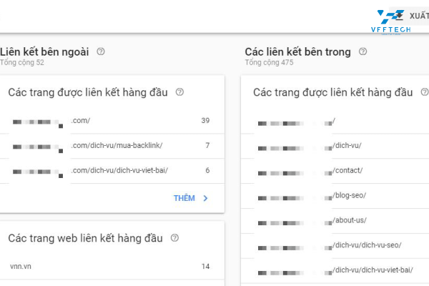Open the /contact/ internal link row
Image resolution: width=429 pixels, height=286 pixels.
pyautogui.click(x=336, y=170)
